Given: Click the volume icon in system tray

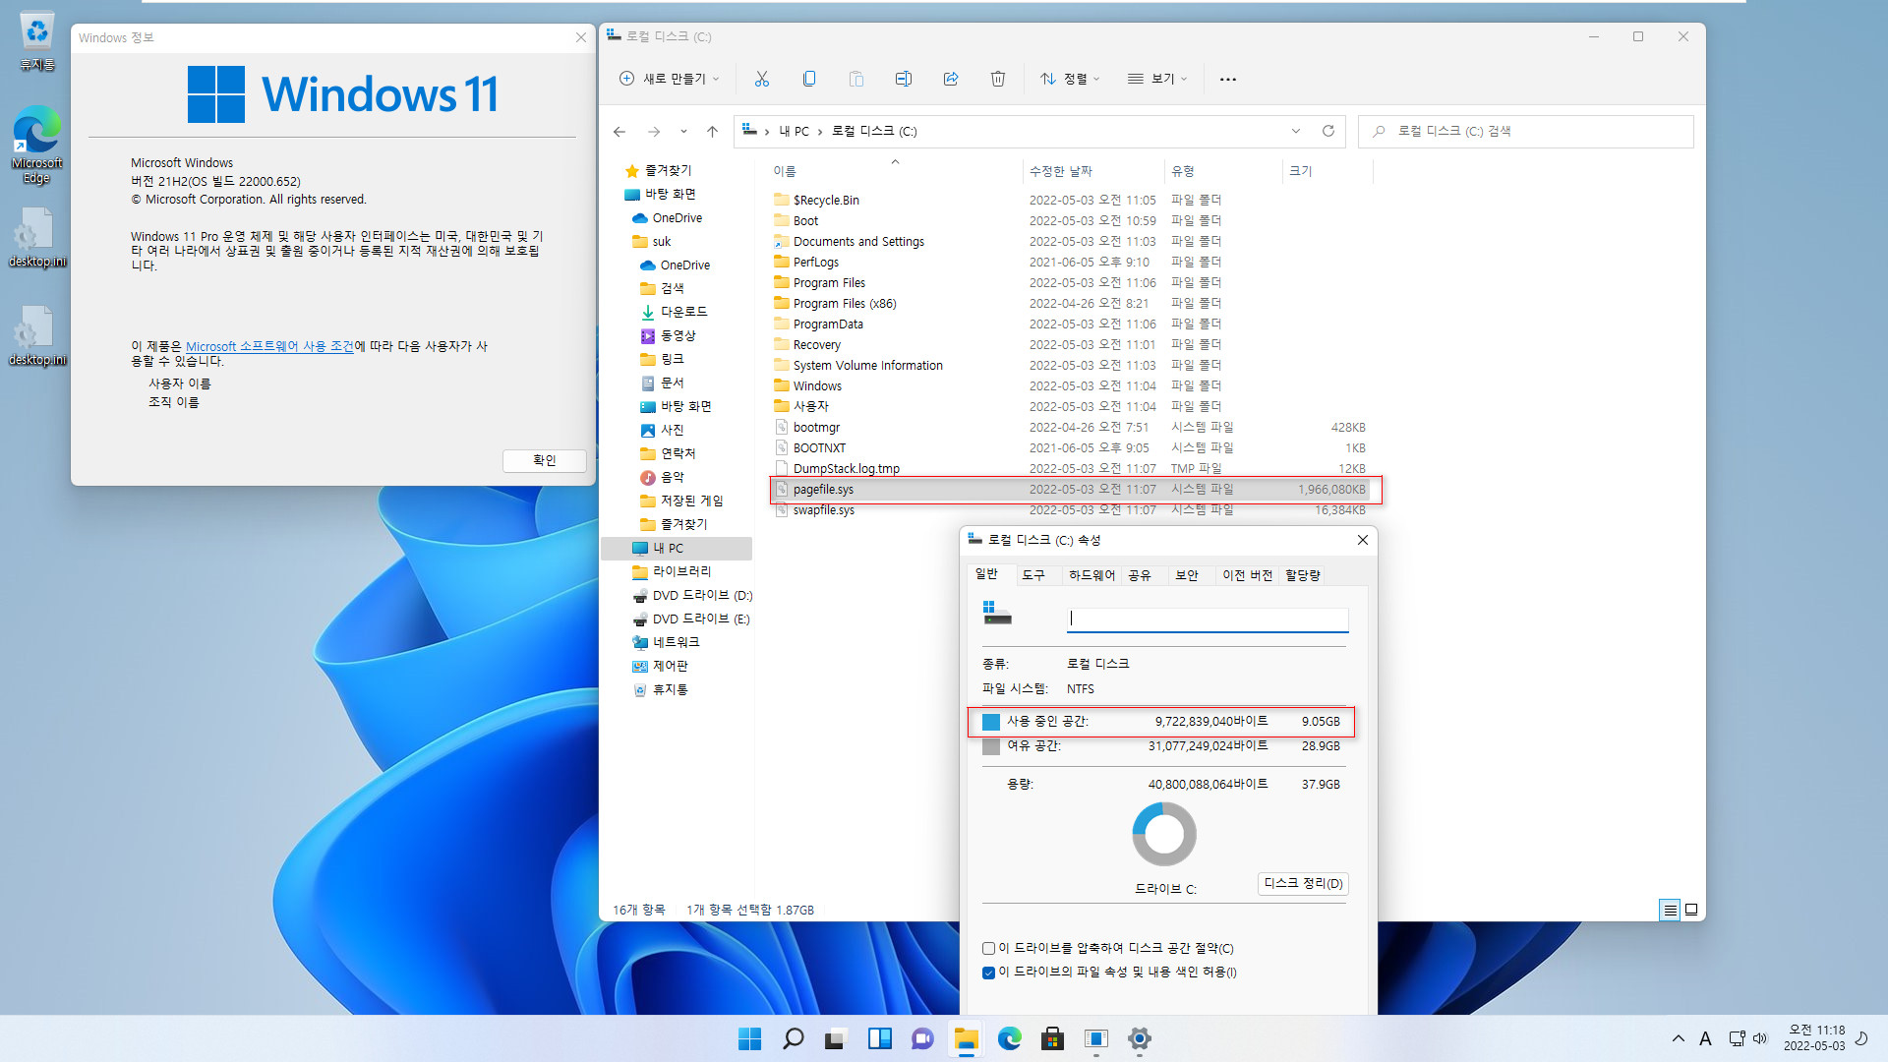Looking at the screenshot, I should pyautogui.click(x=1759, y=1038).
